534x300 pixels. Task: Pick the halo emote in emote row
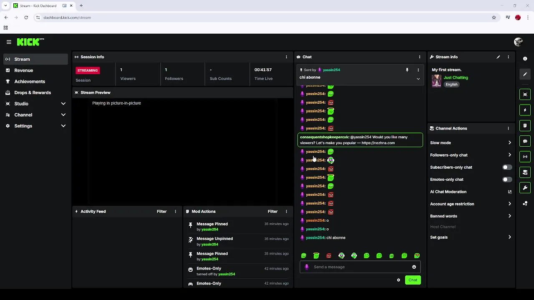316,256
